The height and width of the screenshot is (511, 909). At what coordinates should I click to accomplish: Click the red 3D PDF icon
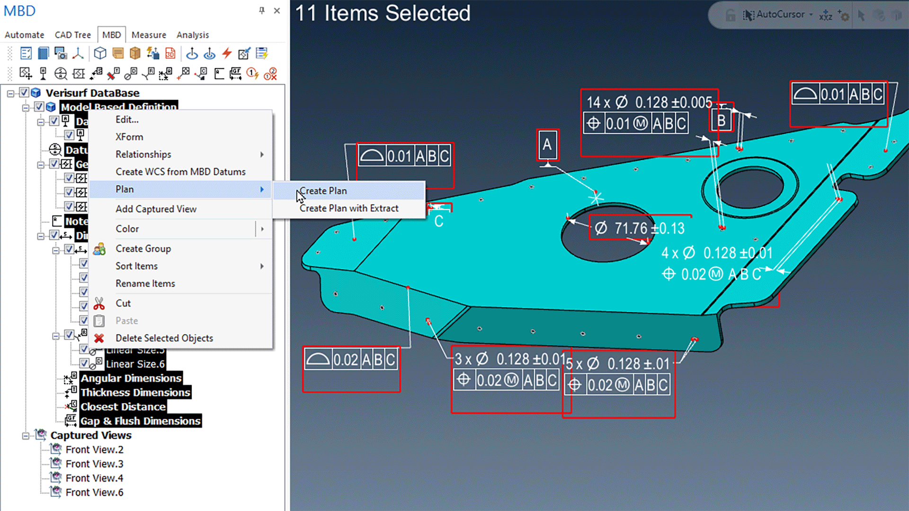170,53
